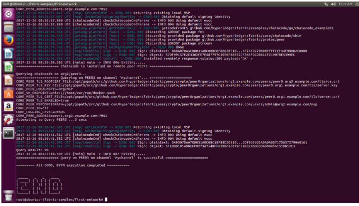This screenshot has width=359, height=206.
Task: Click the getCodeFromFS chaincode_example02 log line
Action: 175,28
